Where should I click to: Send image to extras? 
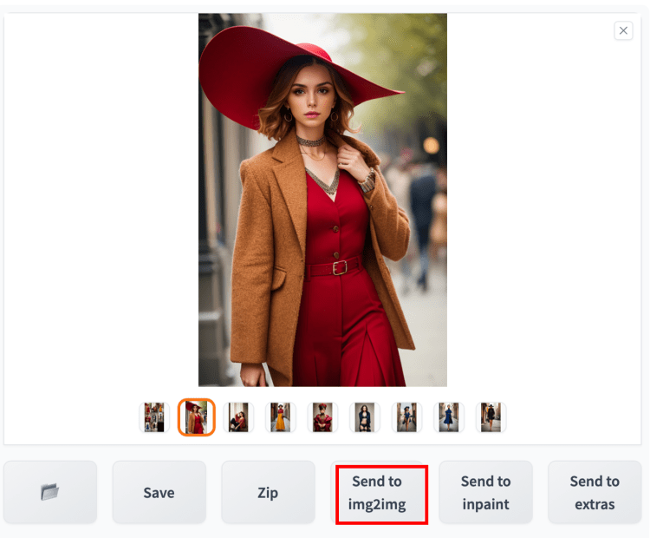pyautogui.click(x=595, y=492)
